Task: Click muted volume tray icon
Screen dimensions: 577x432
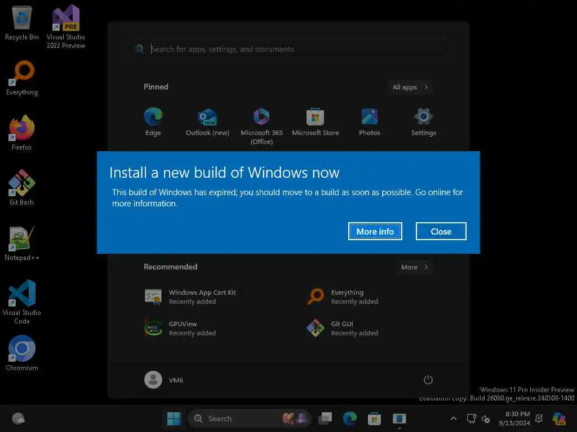Action: [486, 418]
